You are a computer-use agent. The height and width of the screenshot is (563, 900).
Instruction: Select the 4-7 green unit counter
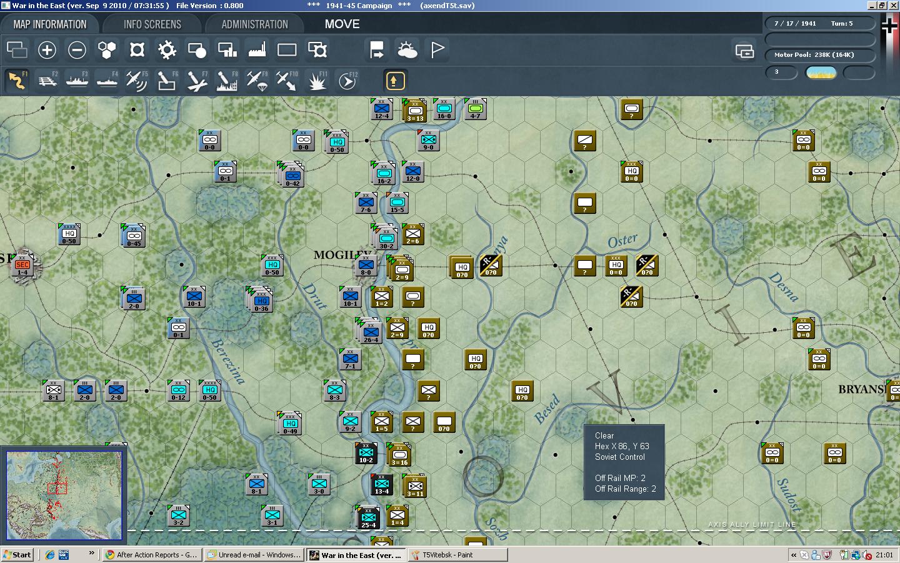point(476,109)
